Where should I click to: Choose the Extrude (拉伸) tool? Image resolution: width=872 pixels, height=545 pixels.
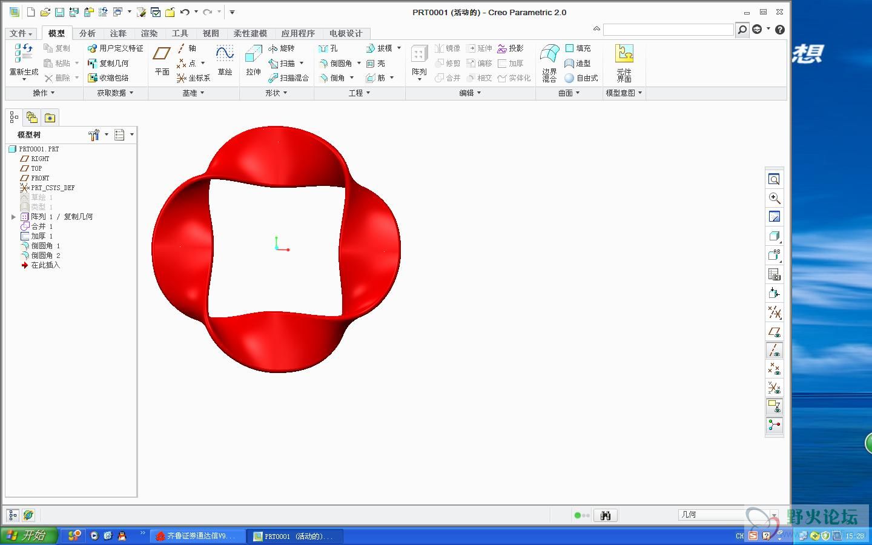coord(253,61)
